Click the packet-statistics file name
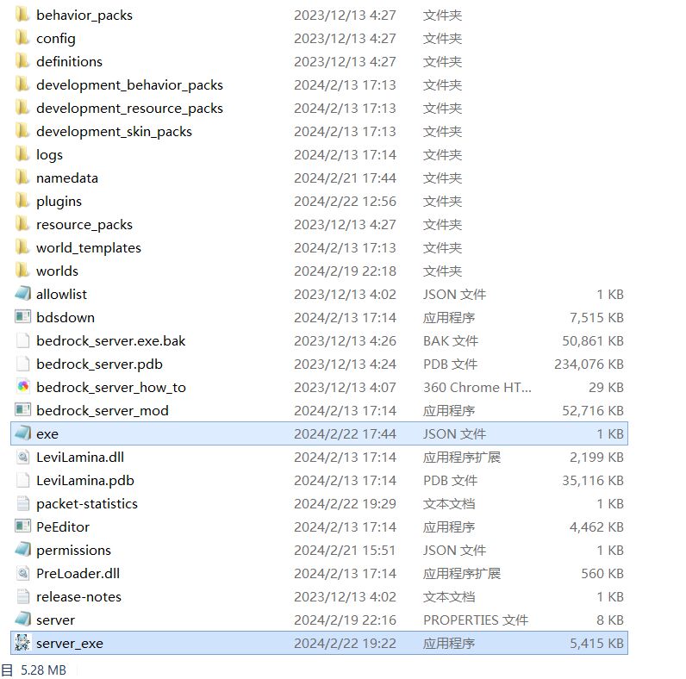The image size is (686, 679). pos(87,503)
